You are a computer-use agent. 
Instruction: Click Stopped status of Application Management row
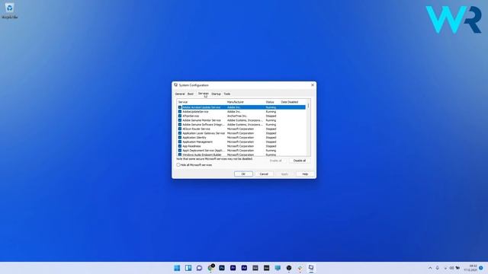(x=271, y=142)
